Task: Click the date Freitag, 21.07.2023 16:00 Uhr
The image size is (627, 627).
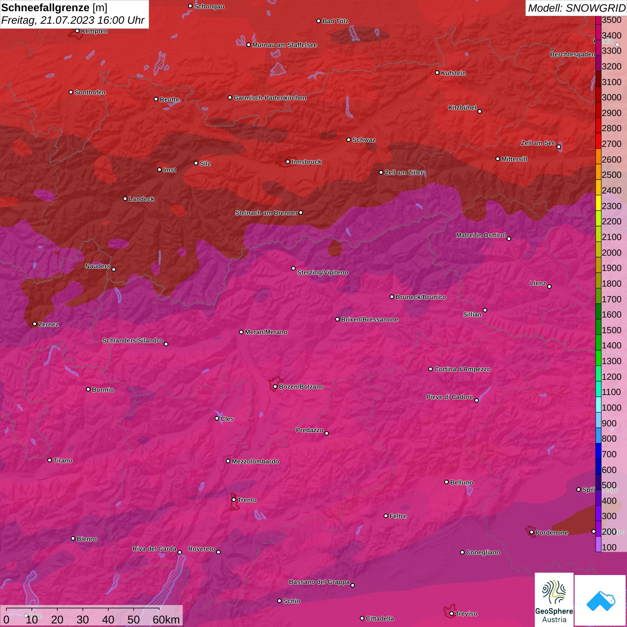Action: pyautogui.click(x=73, y=21)
